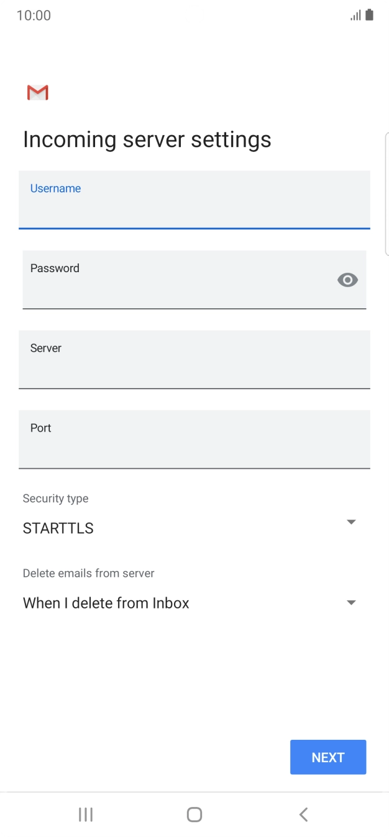Tap the Recents navigation button
This screenshot has height=837, width=389.
click(x=85, y=814)
